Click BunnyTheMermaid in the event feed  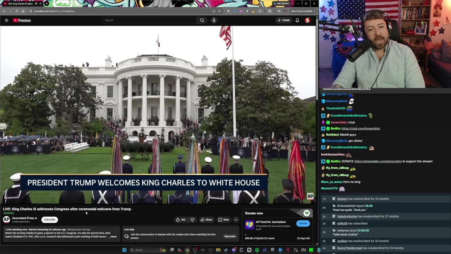[x=350, y=248]
